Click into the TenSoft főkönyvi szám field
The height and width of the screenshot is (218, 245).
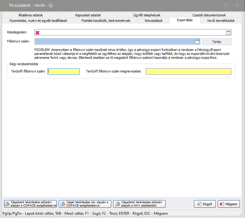[x=64, y=72]
